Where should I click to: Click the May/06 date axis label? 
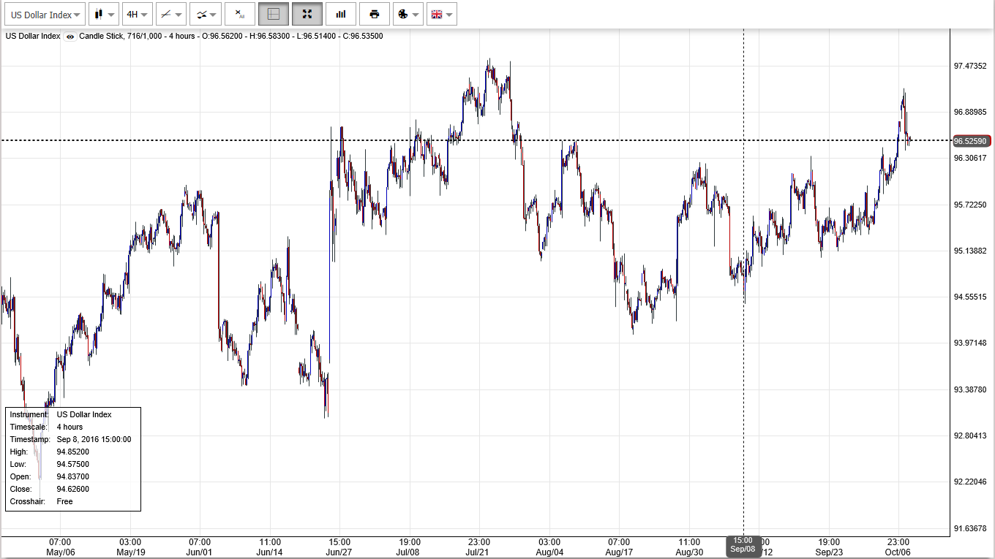point(61,552)
